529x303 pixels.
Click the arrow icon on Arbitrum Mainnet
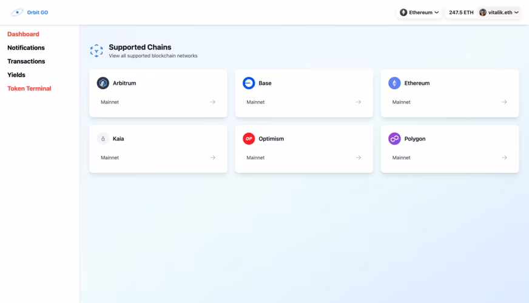click(x=212, y=102)
